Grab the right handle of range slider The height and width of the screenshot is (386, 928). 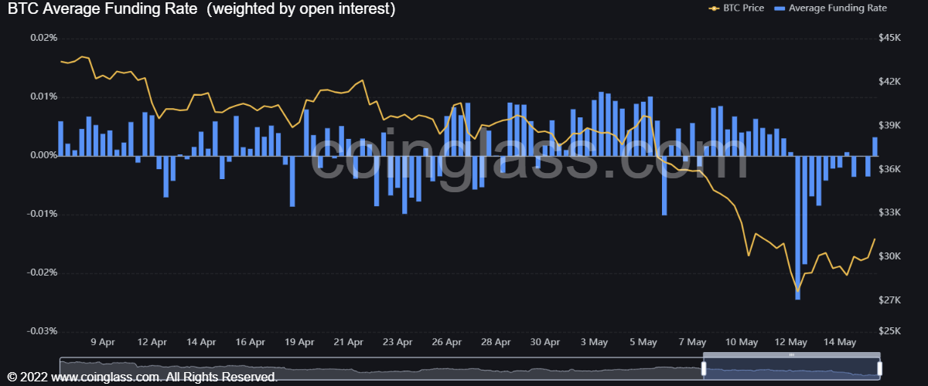click(x=880, y=368)
